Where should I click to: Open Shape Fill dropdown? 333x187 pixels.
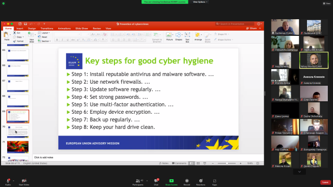pos(222,34)
